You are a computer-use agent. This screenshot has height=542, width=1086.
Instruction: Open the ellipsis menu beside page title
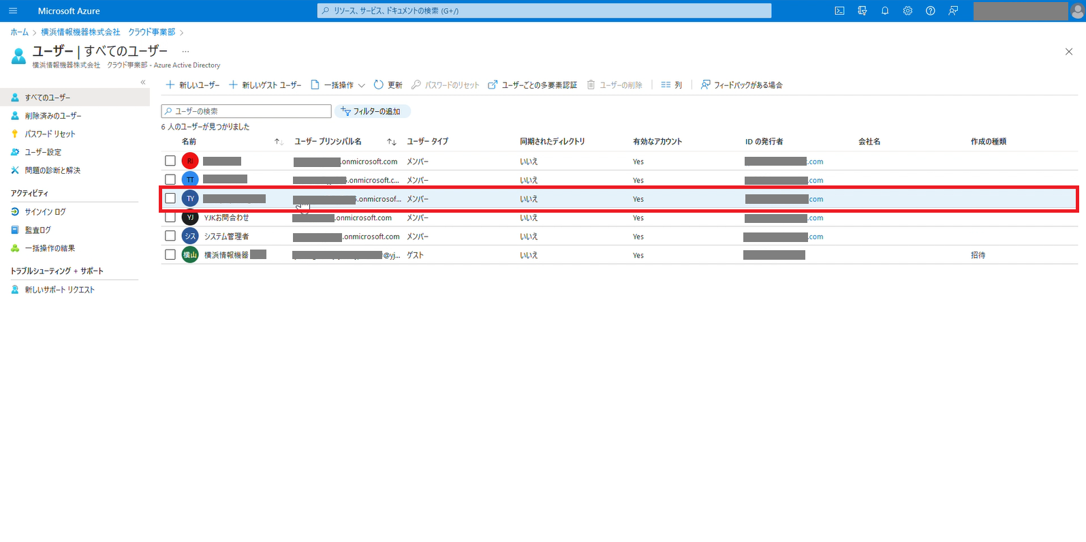(x=185, y=51)
